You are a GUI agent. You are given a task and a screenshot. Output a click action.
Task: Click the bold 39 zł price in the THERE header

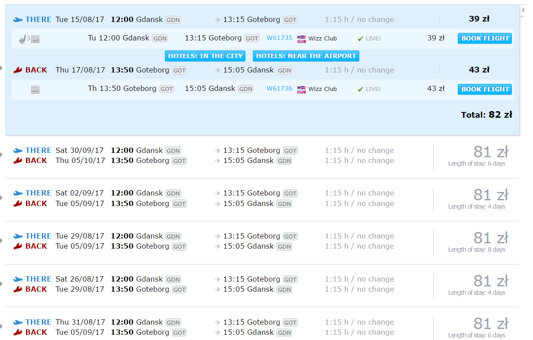tap(479, 19)
